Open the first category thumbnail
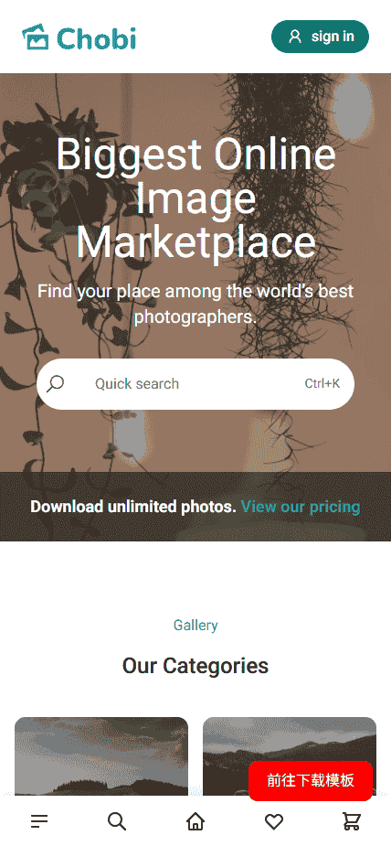 pyautogui.click(x=101, y=756)
